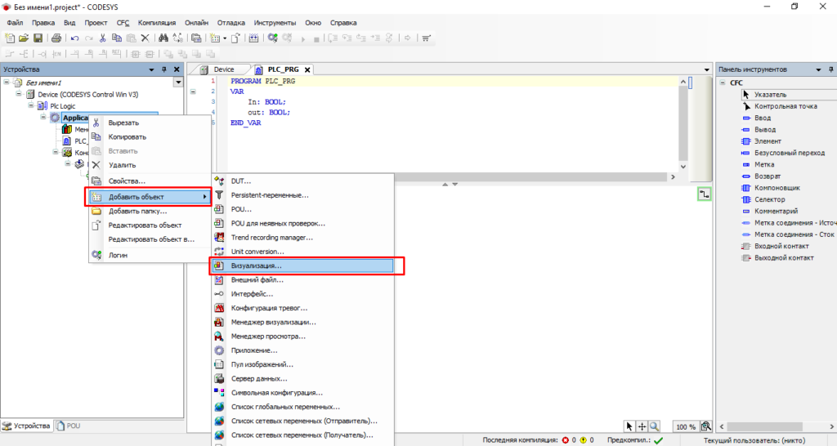Open the Компиляция menu

(156, 22)
